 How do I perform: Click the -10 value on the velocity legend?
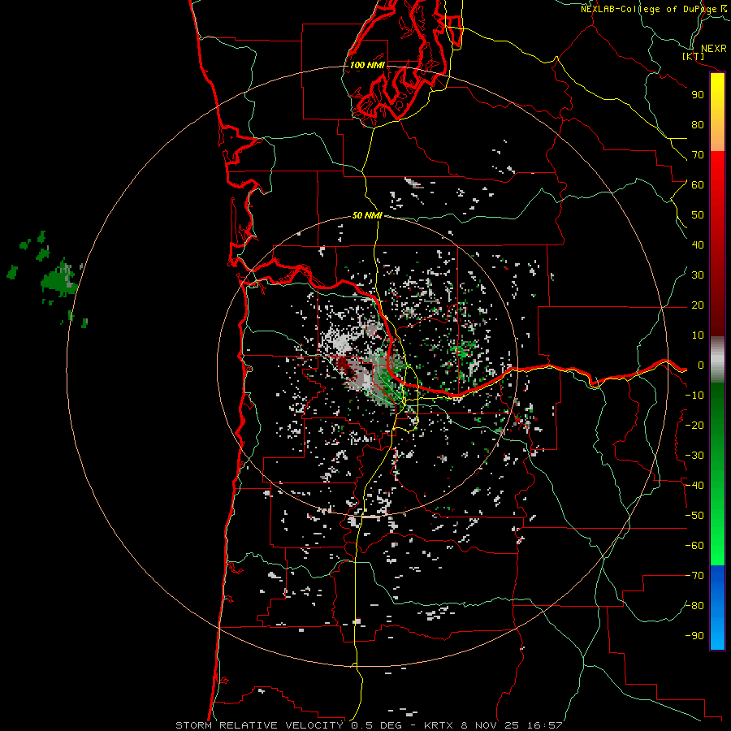click(x=694, y=396)
